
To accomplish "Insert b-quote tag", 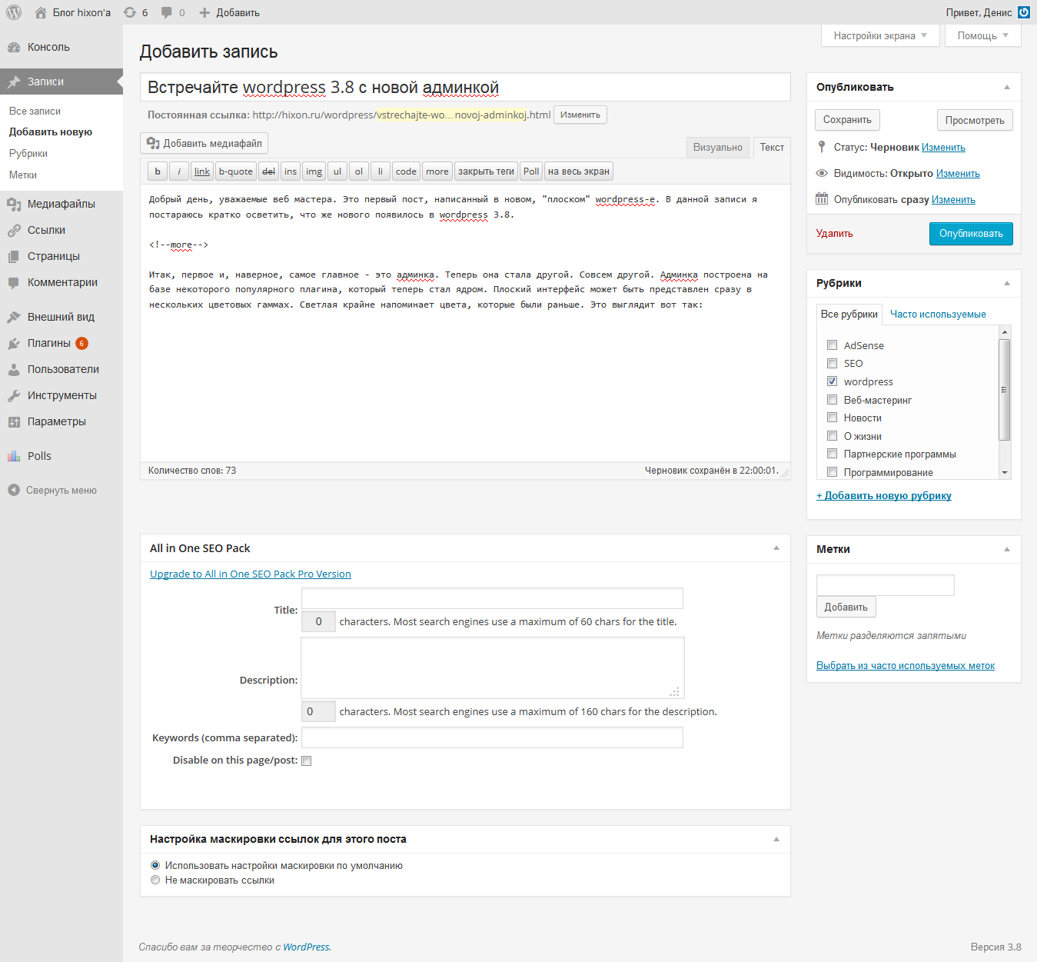I will 236,171.
